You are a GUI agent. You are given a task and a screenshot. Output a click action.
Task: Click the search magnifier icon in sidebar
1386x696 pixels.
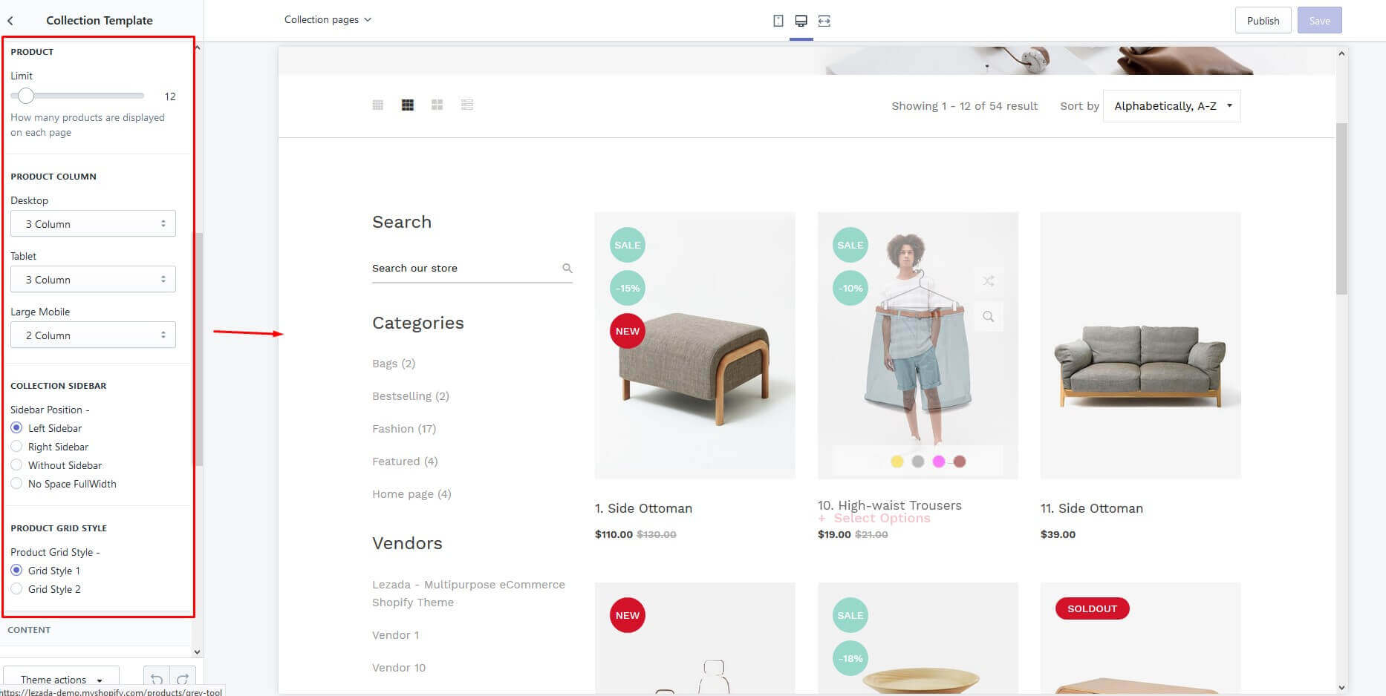click(x=567, y=268)
